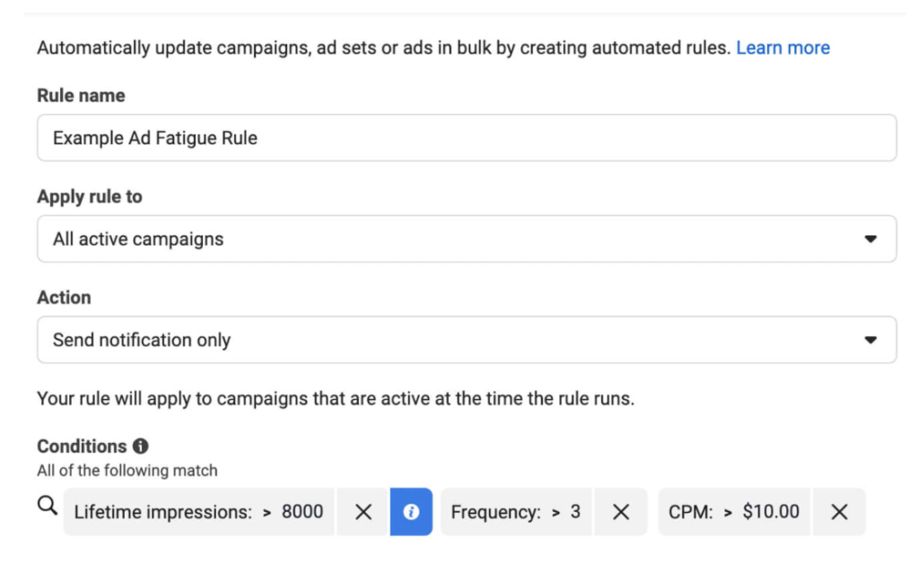The image size is (919, 564).
Task: Click the All of the following match text
Action: click(x=127, y=470)
